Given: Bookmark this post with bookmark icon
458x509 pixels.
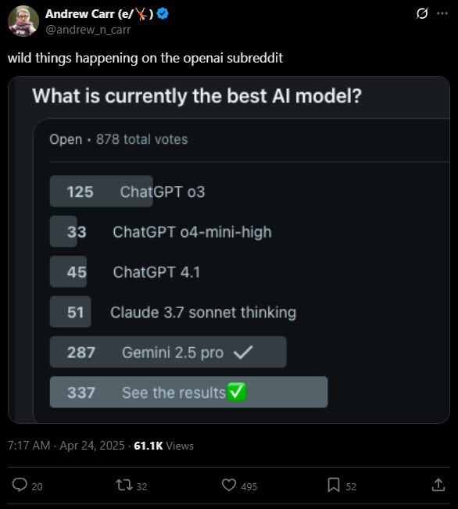Looking at the screenshot, I should (x=334, y=485).
